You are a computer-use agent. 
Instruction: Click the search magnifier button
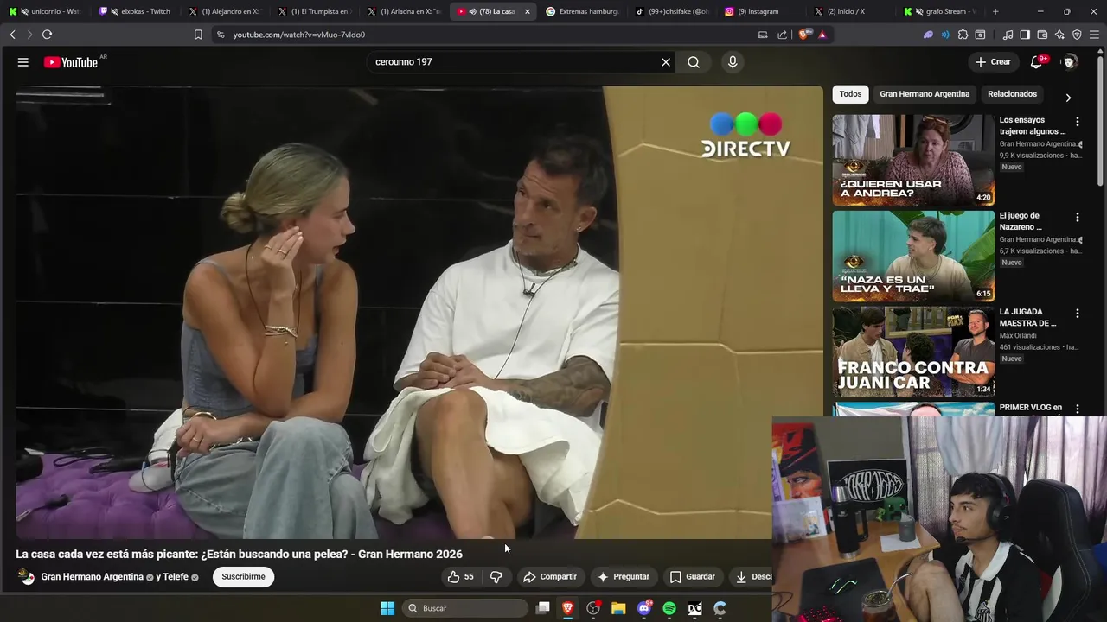click(x=694, y=62)
